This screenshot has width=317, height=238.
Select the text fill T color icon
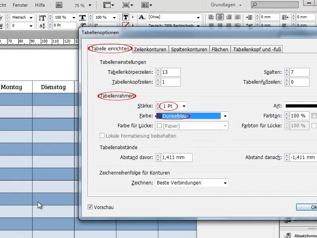tap(126, 17)
